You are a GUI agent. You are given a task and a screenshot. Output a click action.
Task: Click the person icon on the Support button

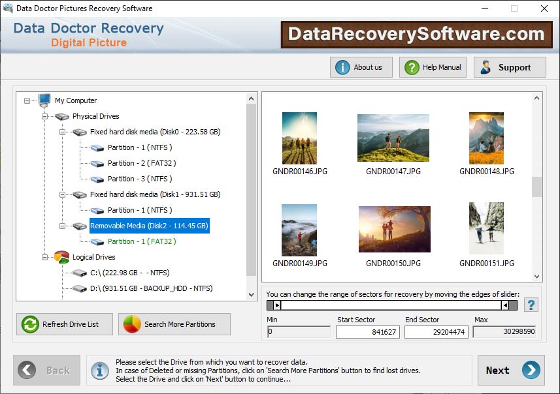(486, 67)
